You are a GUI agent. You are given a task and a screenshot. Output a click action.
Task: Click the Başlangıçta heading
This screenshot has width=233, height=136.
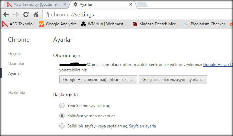[x=66, y=94]
